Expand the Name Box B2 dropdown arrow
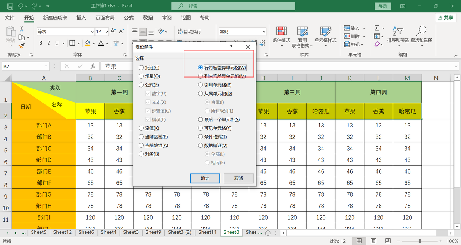 point(46,66)
